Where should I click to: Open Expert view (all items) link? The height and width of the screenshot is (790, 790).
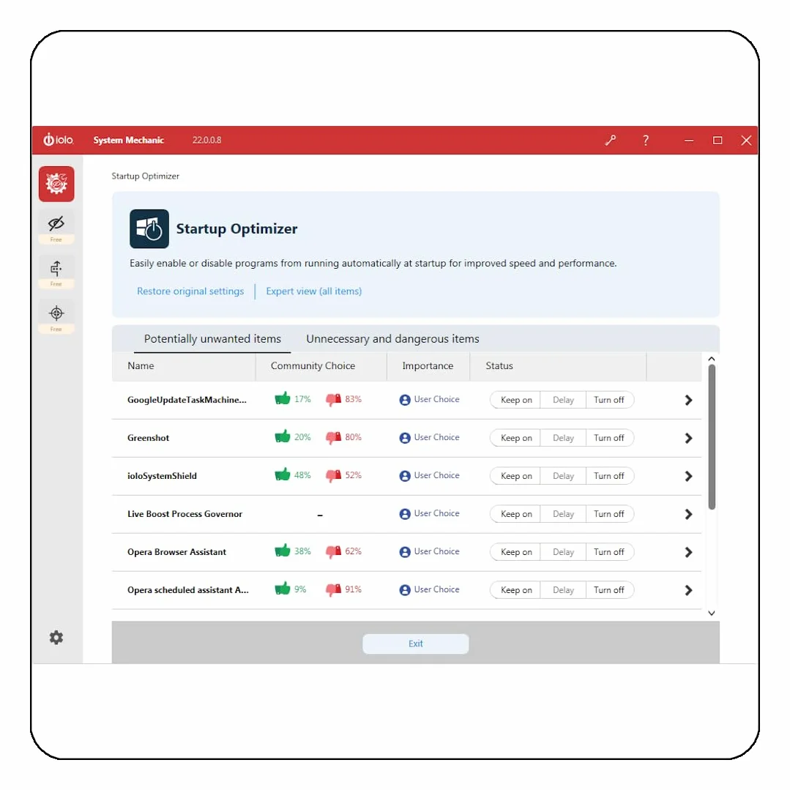coord(314,291)
